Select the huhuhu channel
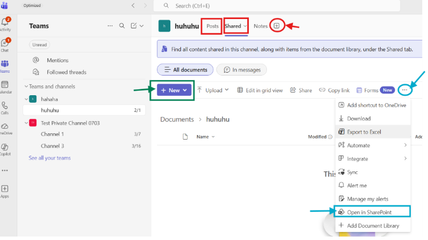The width and height of the screenshot is (428, 240). click(84, 110)
